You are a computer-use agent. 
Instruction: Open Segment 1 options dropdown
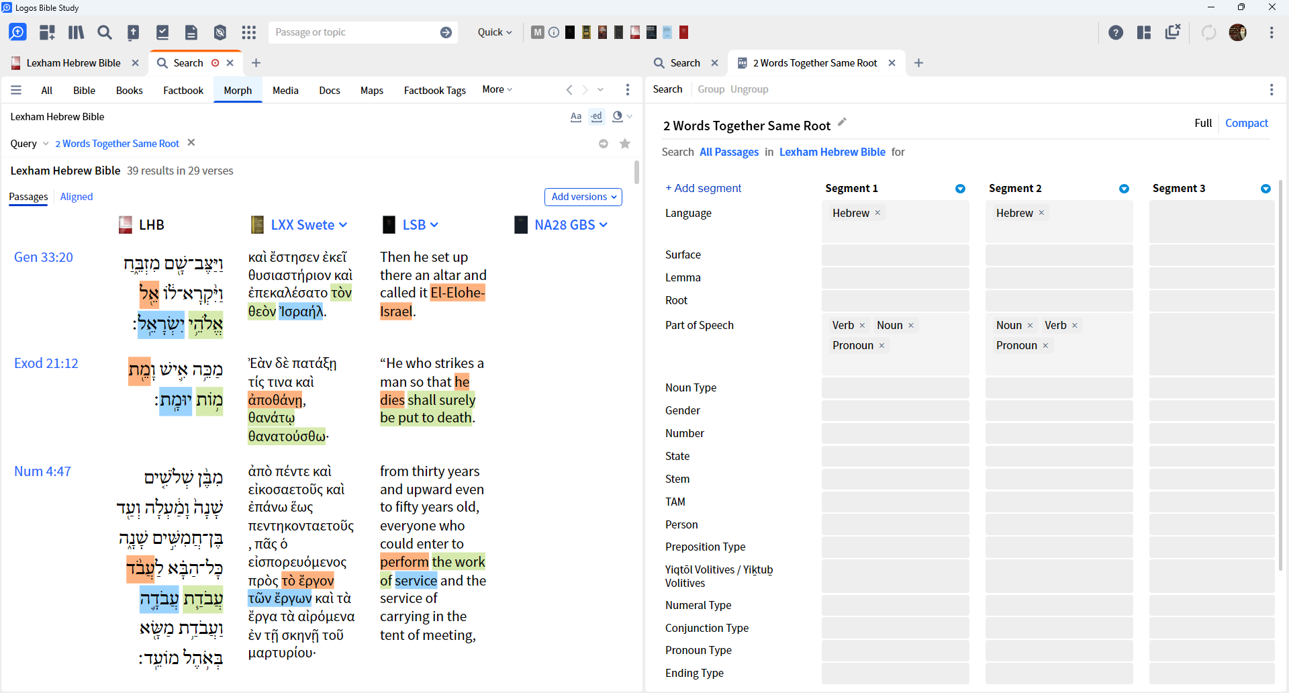[960, 189]
